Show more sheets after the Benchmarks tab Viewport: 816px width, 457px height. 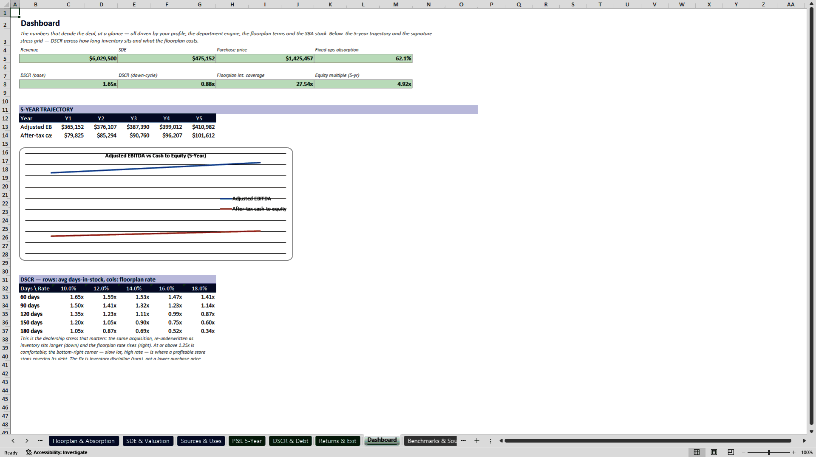point(463,441)
